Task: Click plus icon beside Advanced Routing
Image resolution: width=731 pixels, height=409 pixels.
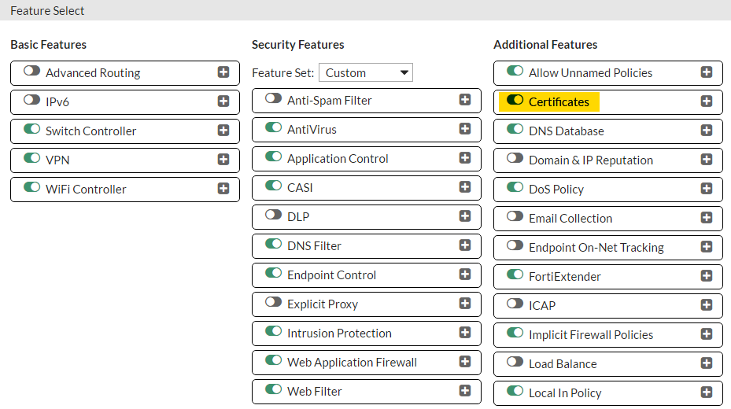Action: (x=223, y=72)
